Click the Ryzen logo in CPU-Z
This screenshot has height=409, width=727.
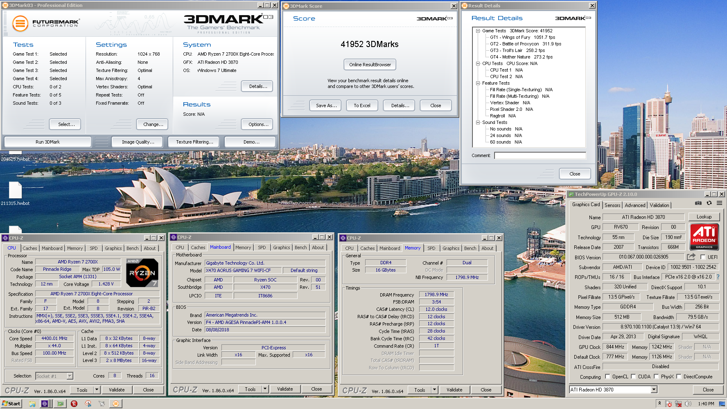[x=142, y=272]
